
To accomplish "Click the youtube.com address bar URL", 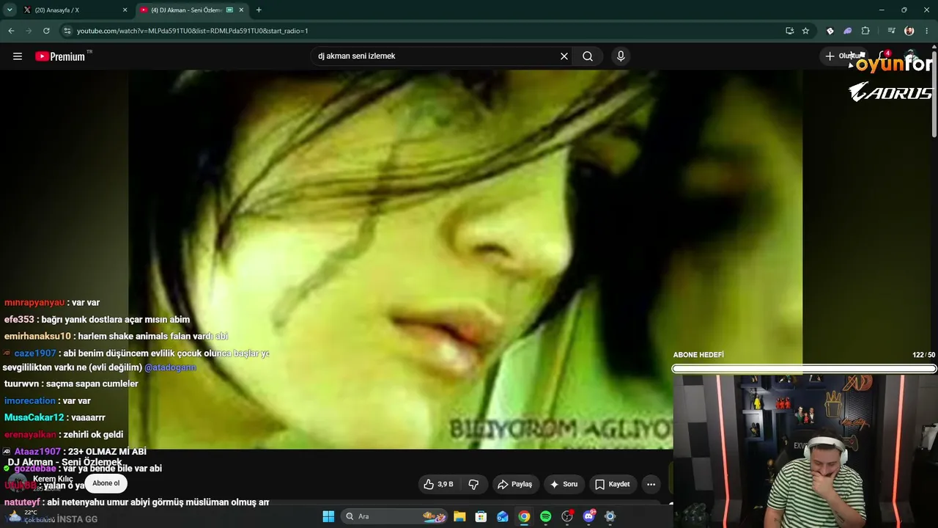I will coord(193,31).
